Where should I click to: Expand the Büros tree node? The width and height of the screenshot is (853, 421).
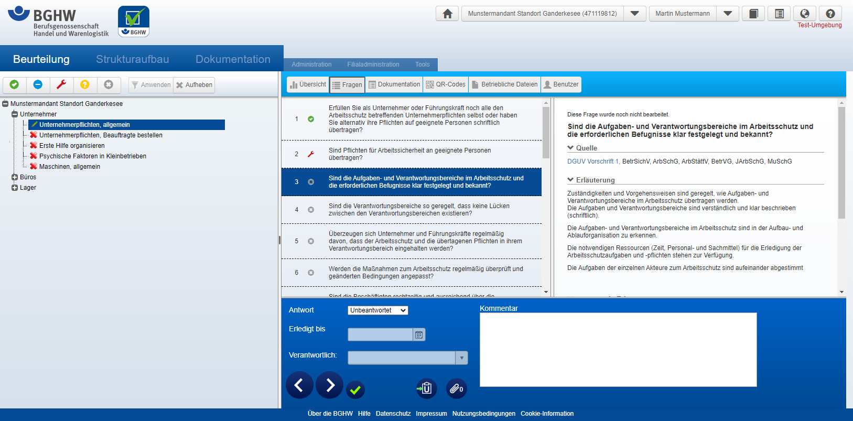point(15,177)
